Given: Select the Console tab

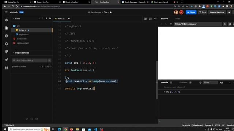Looking at the screenshot, I should pyautogui.click(x=165, y=83).
